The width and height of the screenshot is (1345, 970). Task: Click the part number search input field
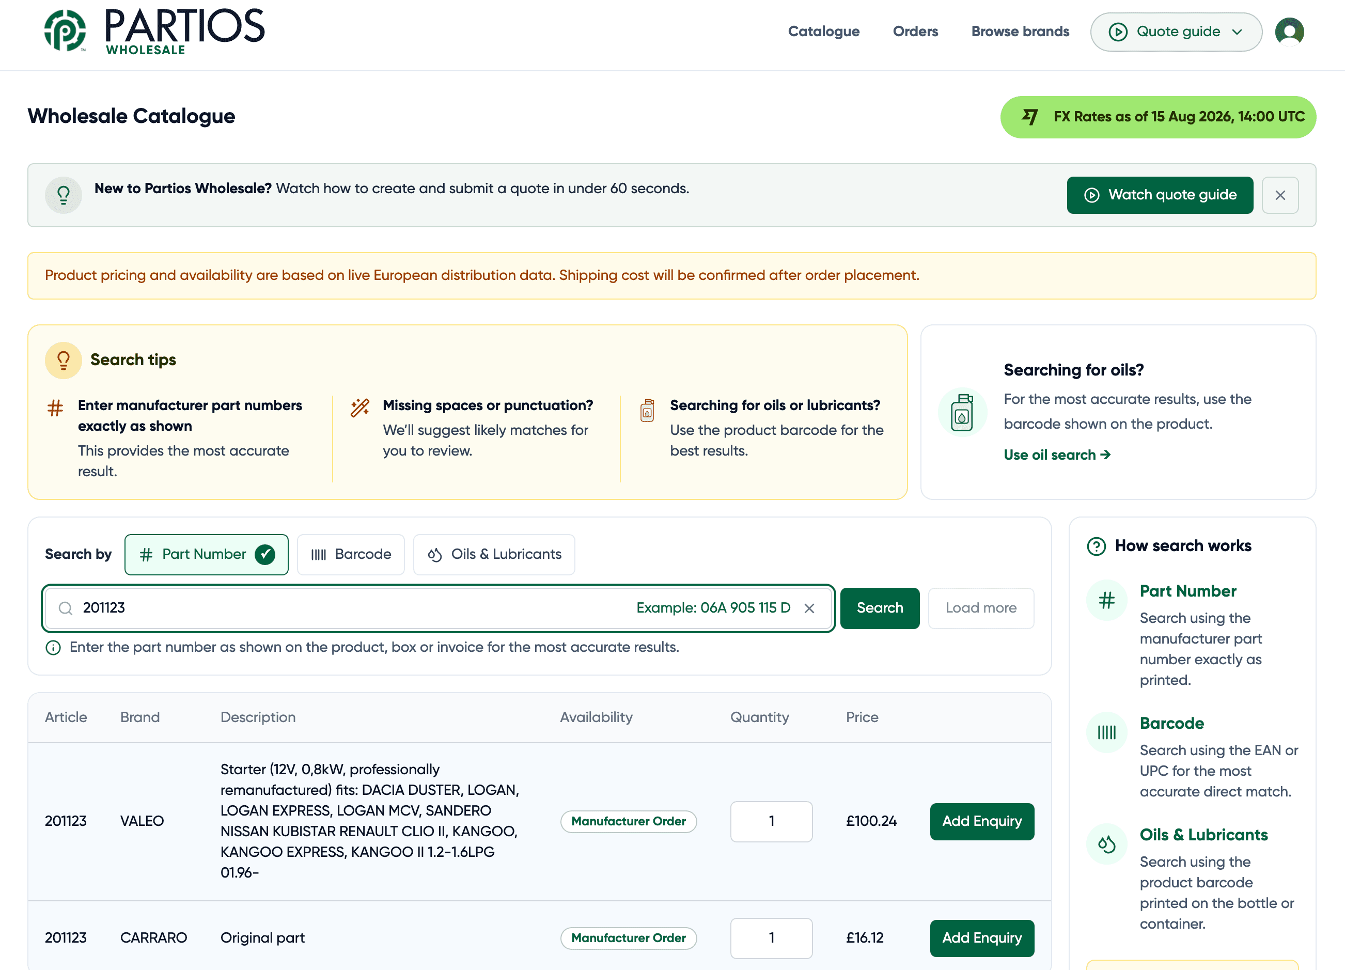438,608
